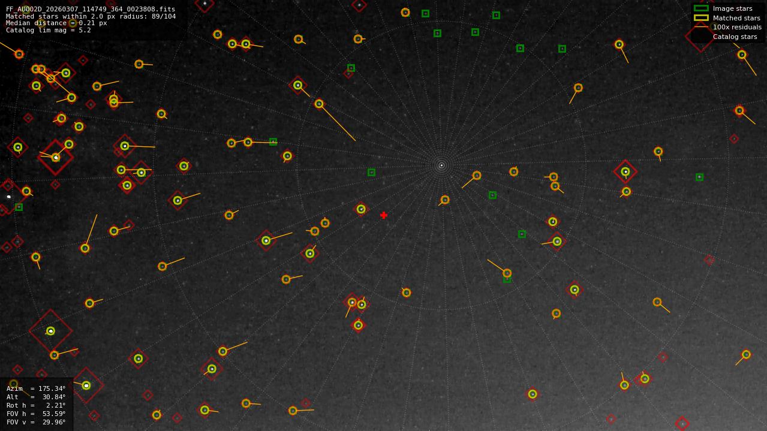767x431 pixels.
Task: Click the red plus image-center marker
Action: click(384, 215)
